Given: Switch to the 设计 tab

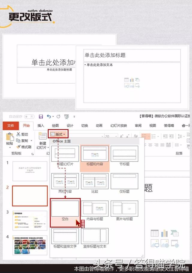Looking at the screenshot, I should (x=70, y=126).
